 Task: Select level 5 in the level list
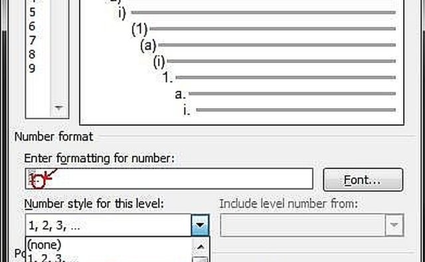click(x=32, y=13)
